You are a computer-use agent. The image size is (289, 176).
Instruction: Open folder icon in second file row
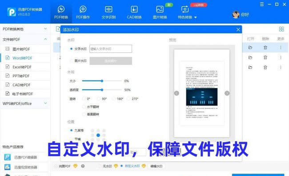(x=250, y=57)
